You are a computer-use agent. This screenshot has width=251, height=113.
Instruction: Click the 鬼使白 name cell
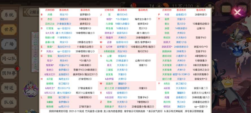pos(50,70)
